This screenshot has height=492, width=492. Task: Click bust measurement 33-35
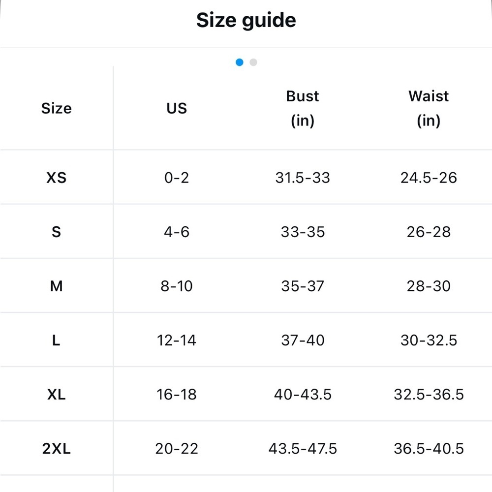[303, 232]
